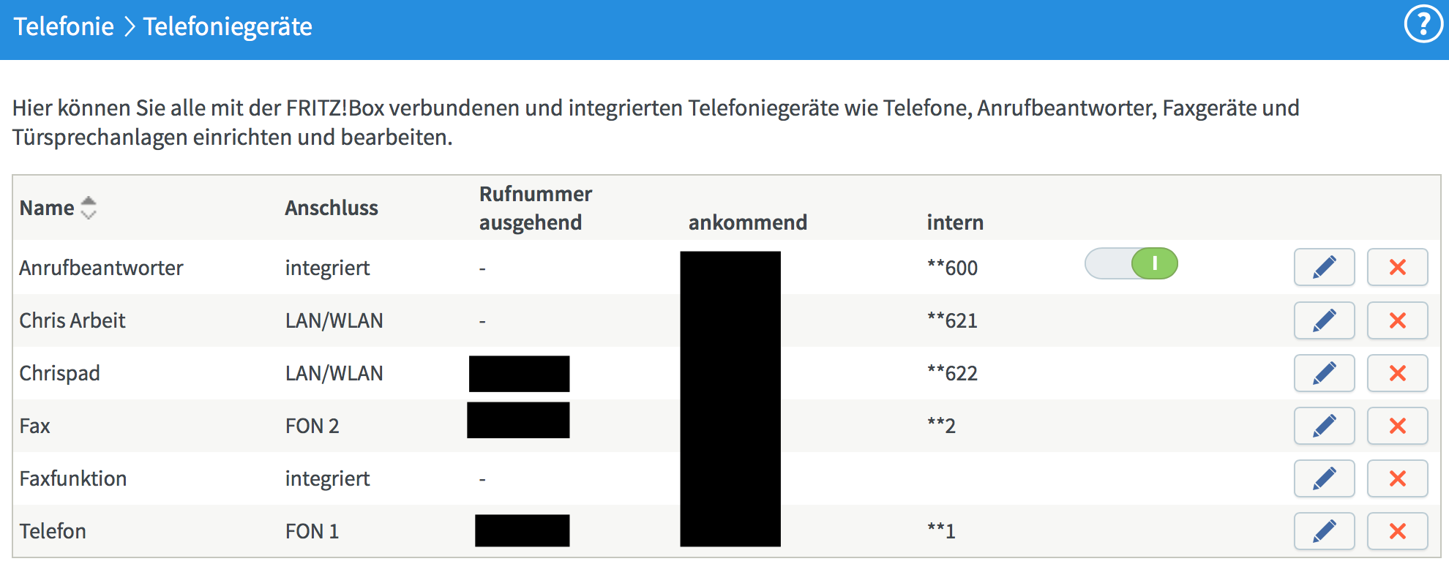Sort the table by Name column arrows

coord(89,208)
